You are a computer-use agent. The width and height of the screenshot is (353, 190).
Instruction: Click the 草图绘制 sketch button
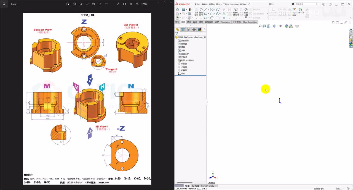coord(196,12)
